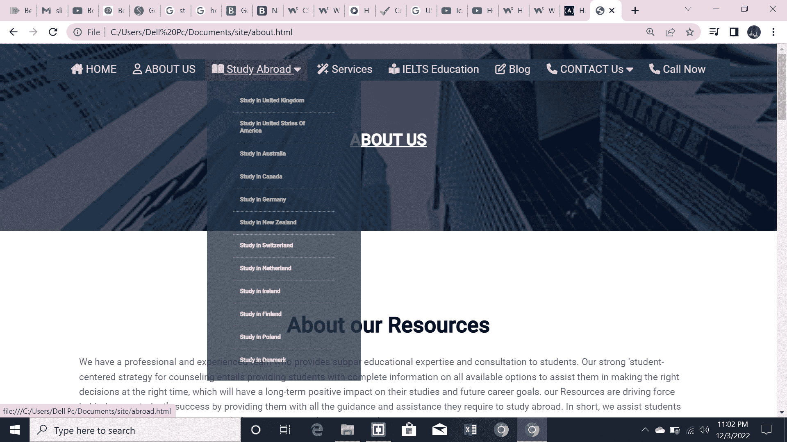Select the home icon in the navigation bar
Image resolution: width=787 pixels, height=442 pixels.
(x=78, y=69)
